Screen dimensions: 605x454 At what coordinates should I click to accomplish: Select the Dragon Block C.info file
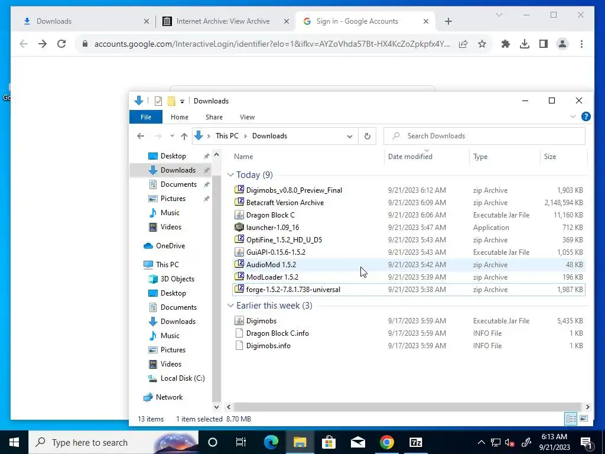[408, 333]
